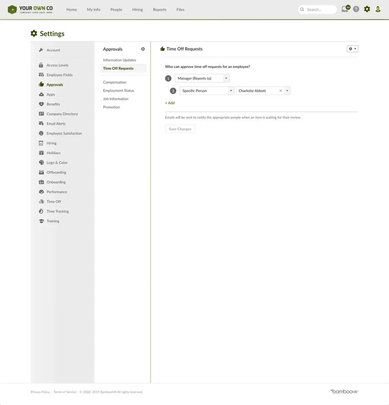Open the Manager (Reports to) dropdown
The image size is (389, 405).
click(202, 78)
